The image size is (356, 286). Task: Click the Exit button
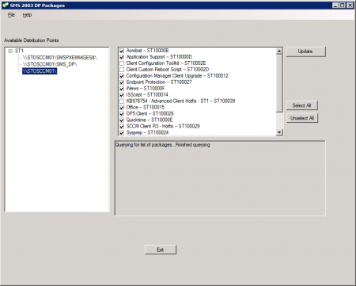click(x=161, y=250)
